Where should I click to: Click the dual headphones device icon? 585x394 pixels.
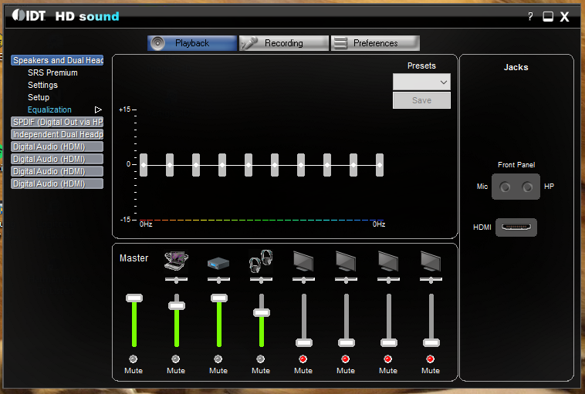[261, 261]
